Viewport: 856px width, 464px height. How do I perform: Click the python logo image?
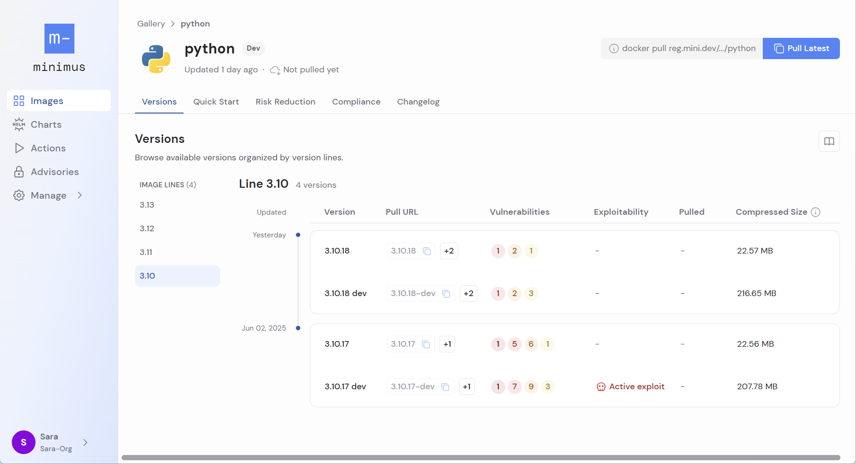(x=156, y=59)
